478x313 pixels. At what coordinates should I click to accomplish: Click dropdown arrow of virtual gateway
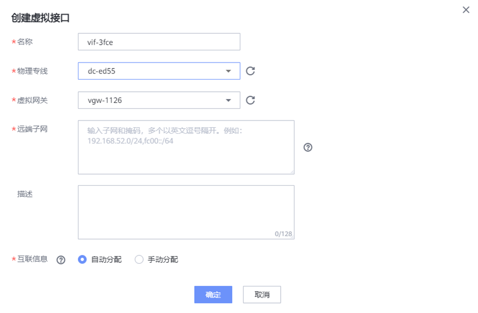229,101
